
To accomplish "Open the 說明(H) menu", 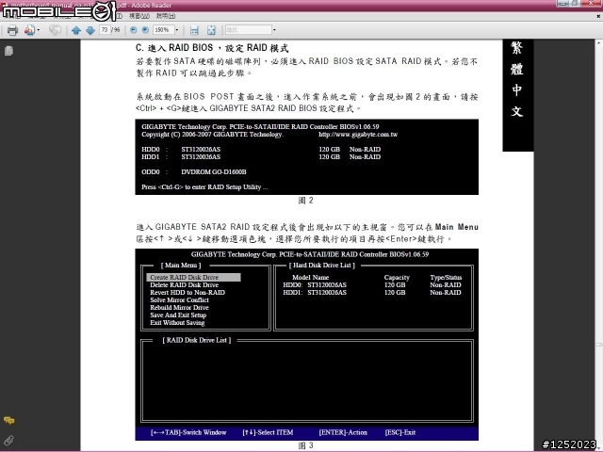I will tap(166, 16).
